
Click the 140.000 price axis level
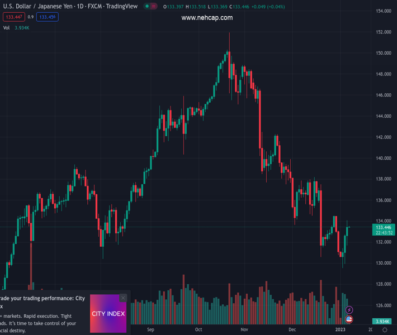(x=383, y=159)
